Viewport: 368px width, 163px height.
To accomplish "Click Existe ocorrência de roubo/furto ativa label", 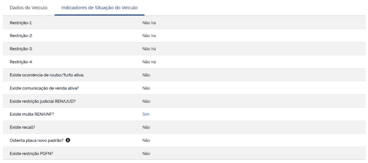I will pyautogui.click(x=47, y=75).
